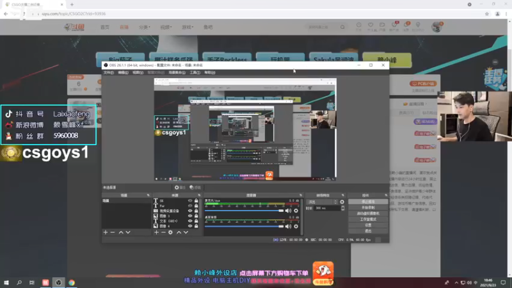Click the search magnifier icon on the Douyu page
Screen dimensions: 512x288
(x=342, y=27)
